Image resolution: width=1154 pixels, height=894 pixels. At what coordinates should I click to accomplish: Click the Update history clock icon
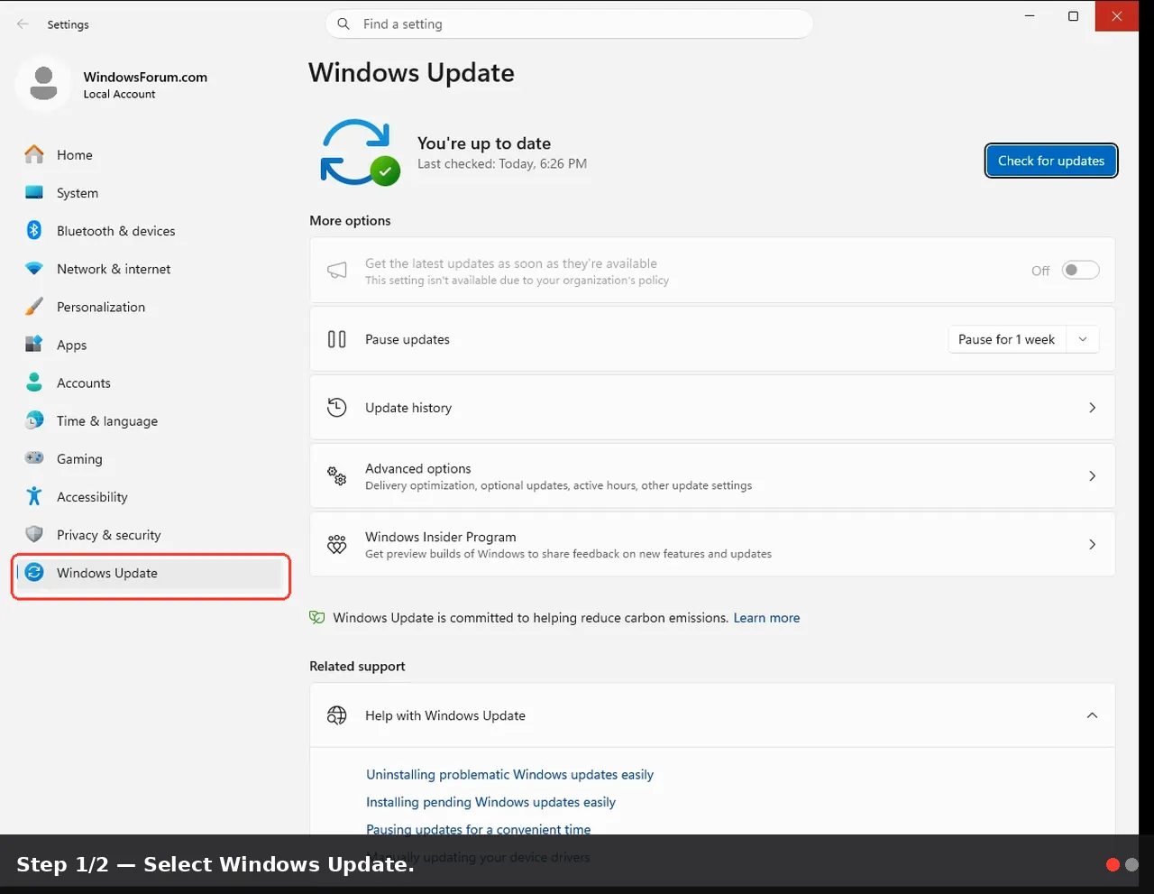tap(337, 408)
